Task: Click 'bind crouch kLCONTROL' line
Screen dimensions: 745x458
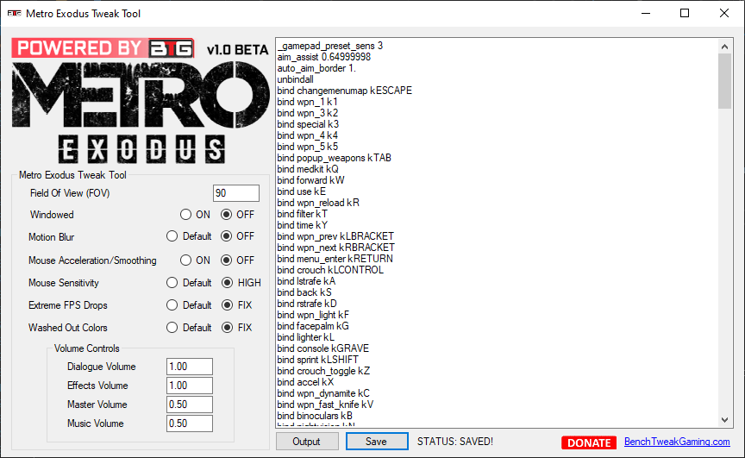Action: click(330, 270)
